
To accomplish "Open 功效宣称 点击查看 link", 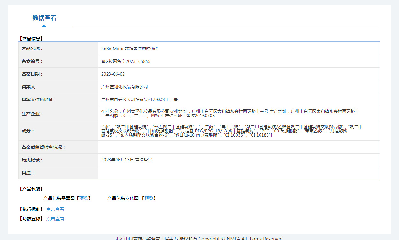I will pos(55,219).
